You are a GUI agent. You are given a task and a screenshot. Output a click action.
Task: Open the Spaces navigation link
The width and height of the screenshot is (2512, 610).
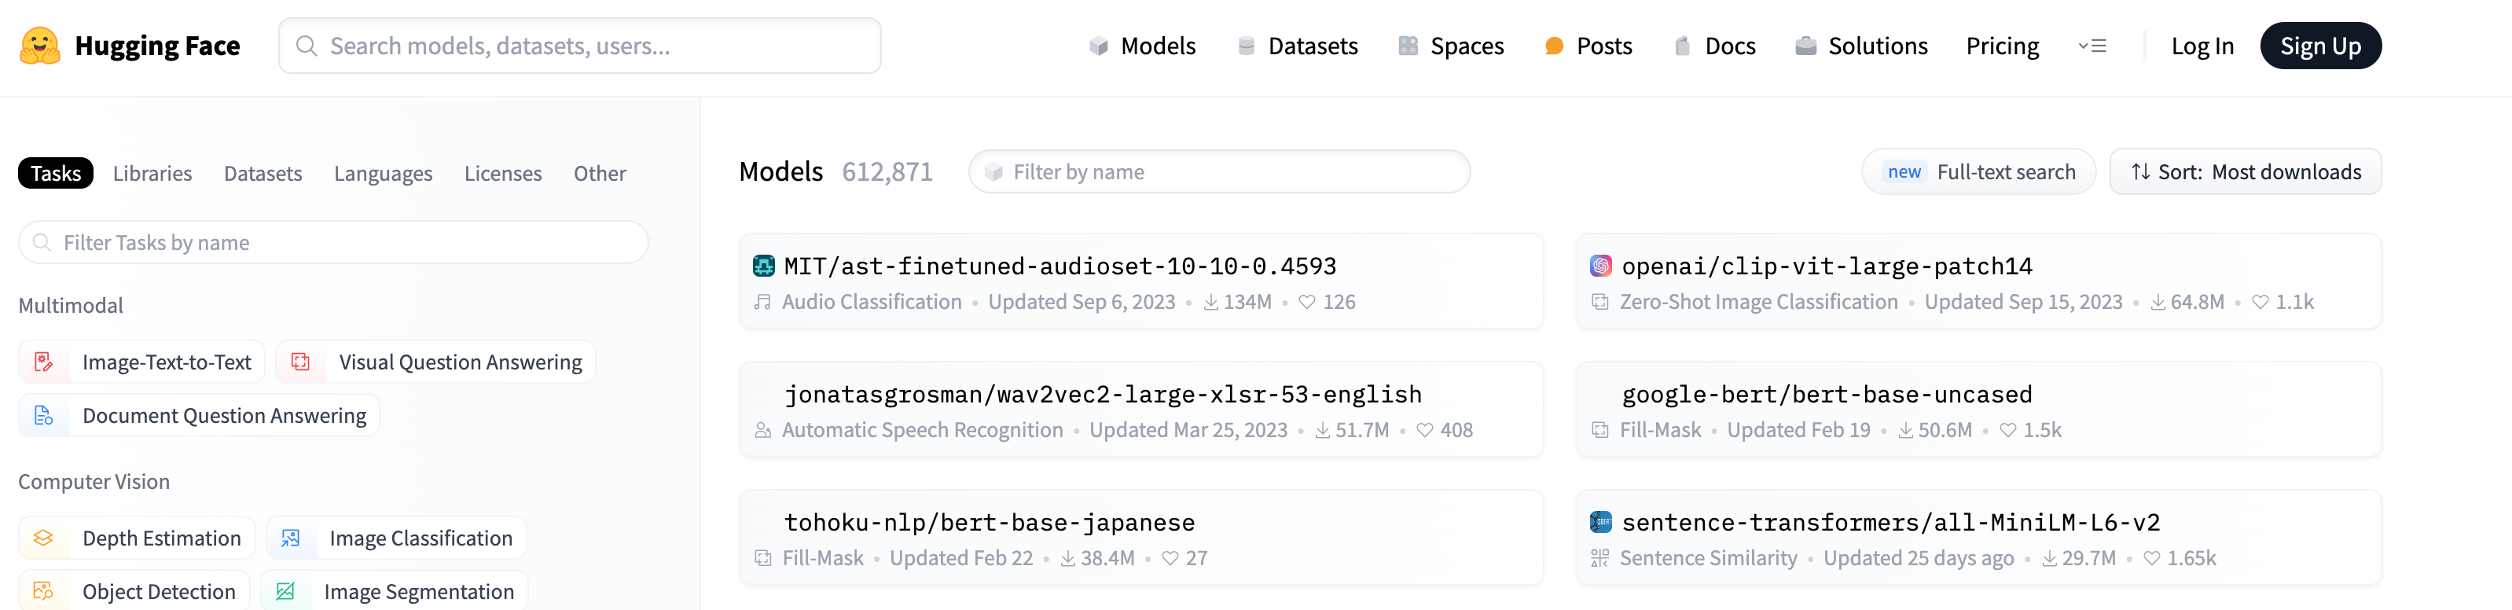click(x=1451, y=46)
